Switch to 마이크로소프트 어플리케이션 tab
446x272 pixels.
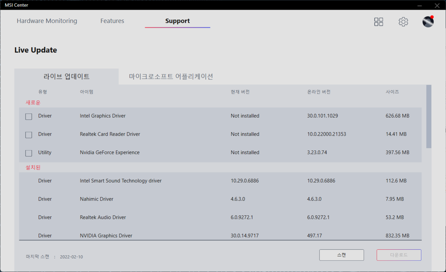tap(171, 77)
